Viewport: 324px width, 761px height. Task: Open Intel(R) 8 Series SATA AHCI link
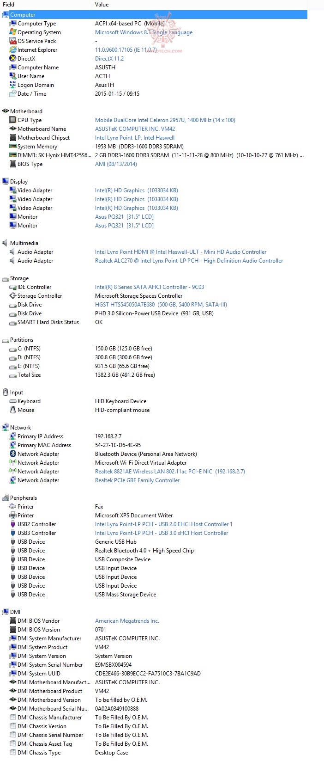(149, 287)
